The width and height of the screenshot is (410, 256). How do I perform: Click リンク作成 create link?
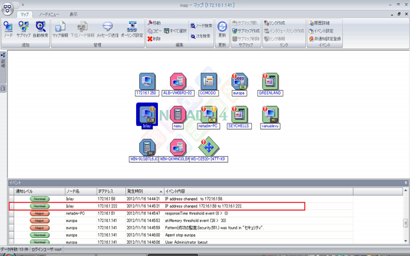(x=274, y=23)
